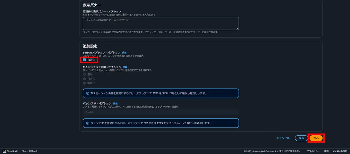Click the banner textarea resize handle

(238, 29)
